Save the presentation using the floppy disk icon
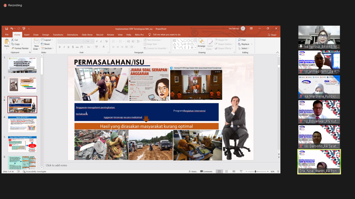This screenshot has width=355, height=199. click(6, 29)
